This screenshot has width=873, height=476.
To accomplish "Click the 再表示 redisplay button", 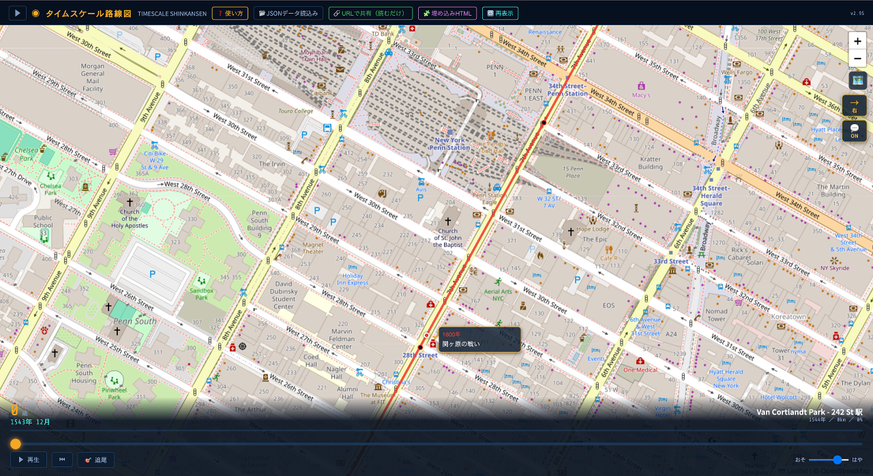I will pyautogui.click(x=500, y=13).
